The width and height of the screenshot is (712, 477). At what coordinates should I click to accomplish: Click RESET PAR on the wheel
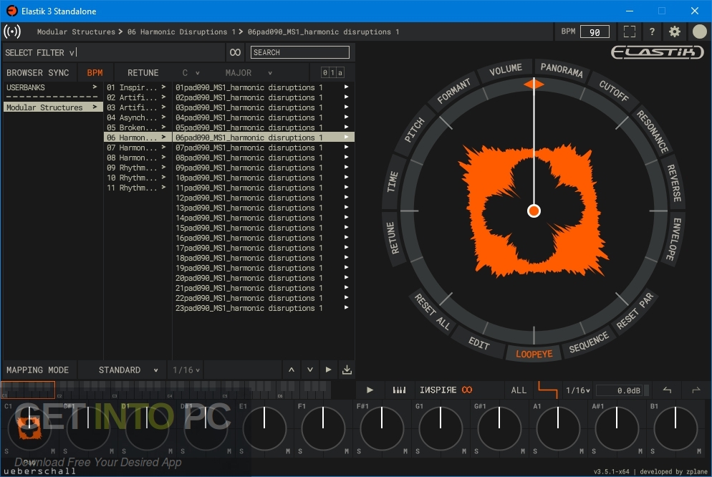click(635, 311)
